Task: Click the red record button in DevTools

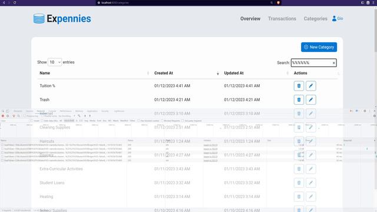Action: point(2,116)
